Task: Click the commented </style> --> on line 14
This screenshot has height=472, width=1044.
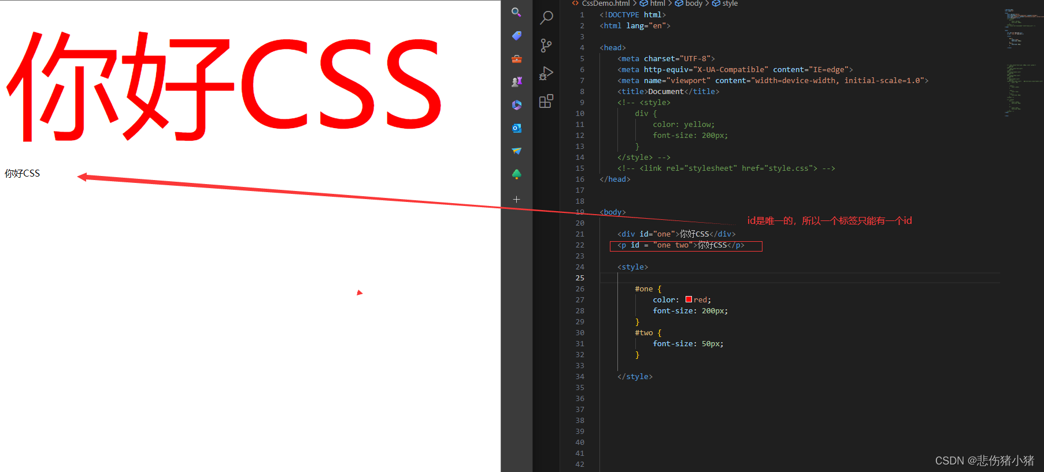Action: 644,158
